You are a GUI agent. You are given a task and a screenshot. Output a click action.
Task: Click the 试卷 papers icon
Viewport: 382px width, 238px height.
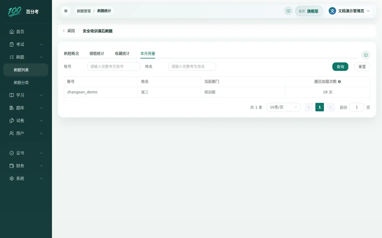(x=12, y=121)
